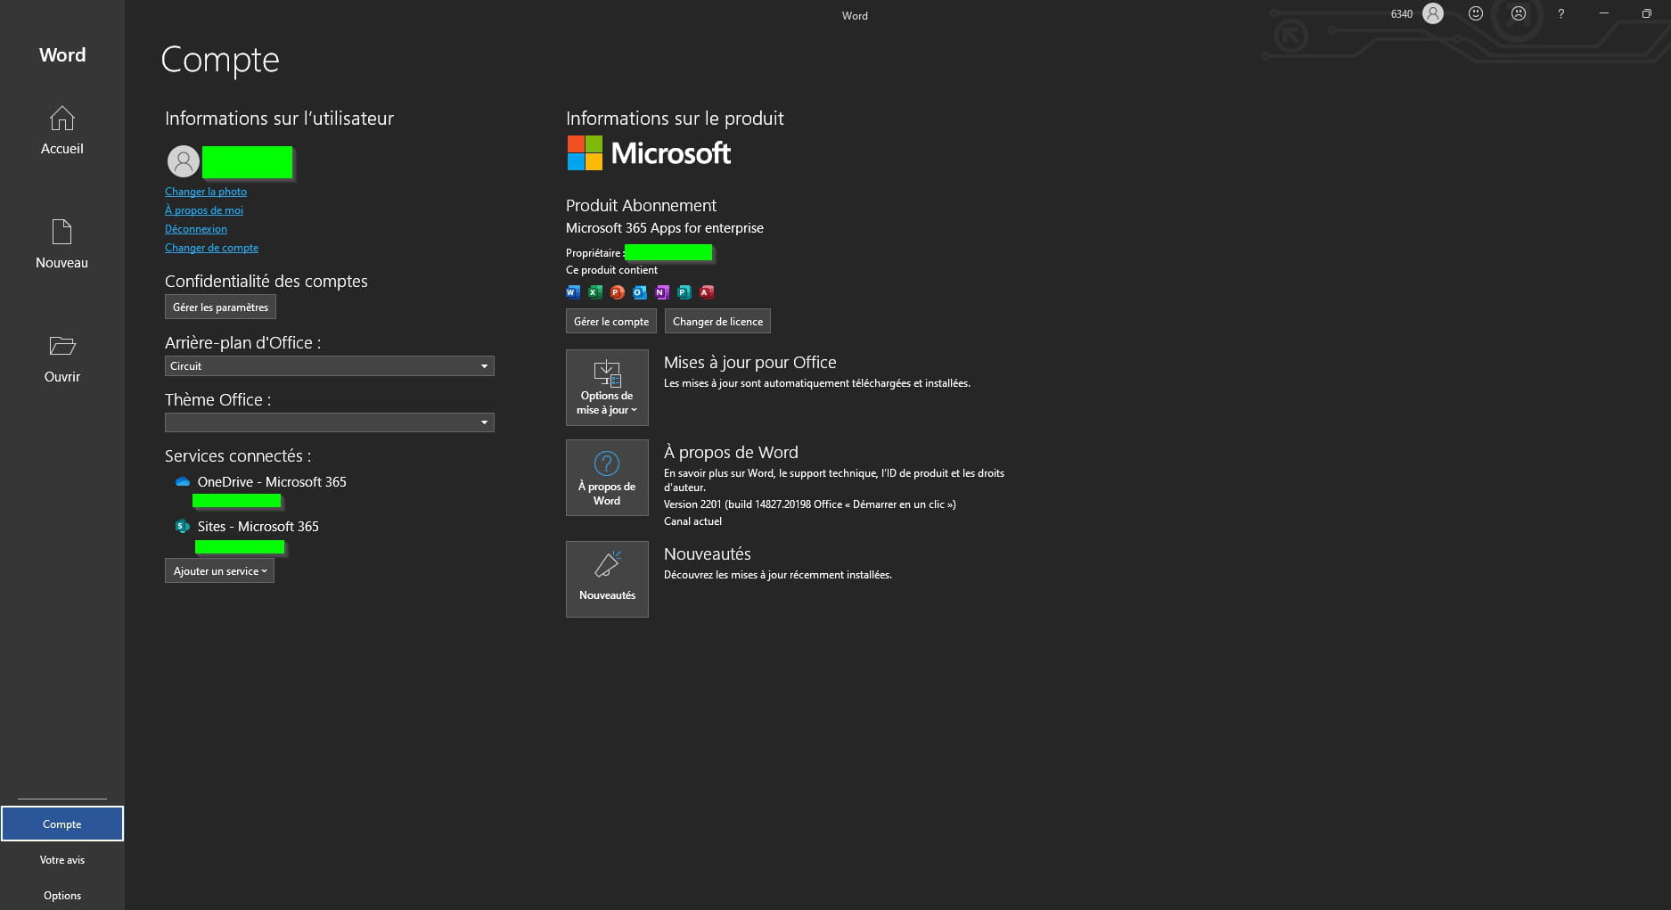Open the Accueil home page
The image size is (1671, 910).
pyautogui.click(x=61, y=130)
